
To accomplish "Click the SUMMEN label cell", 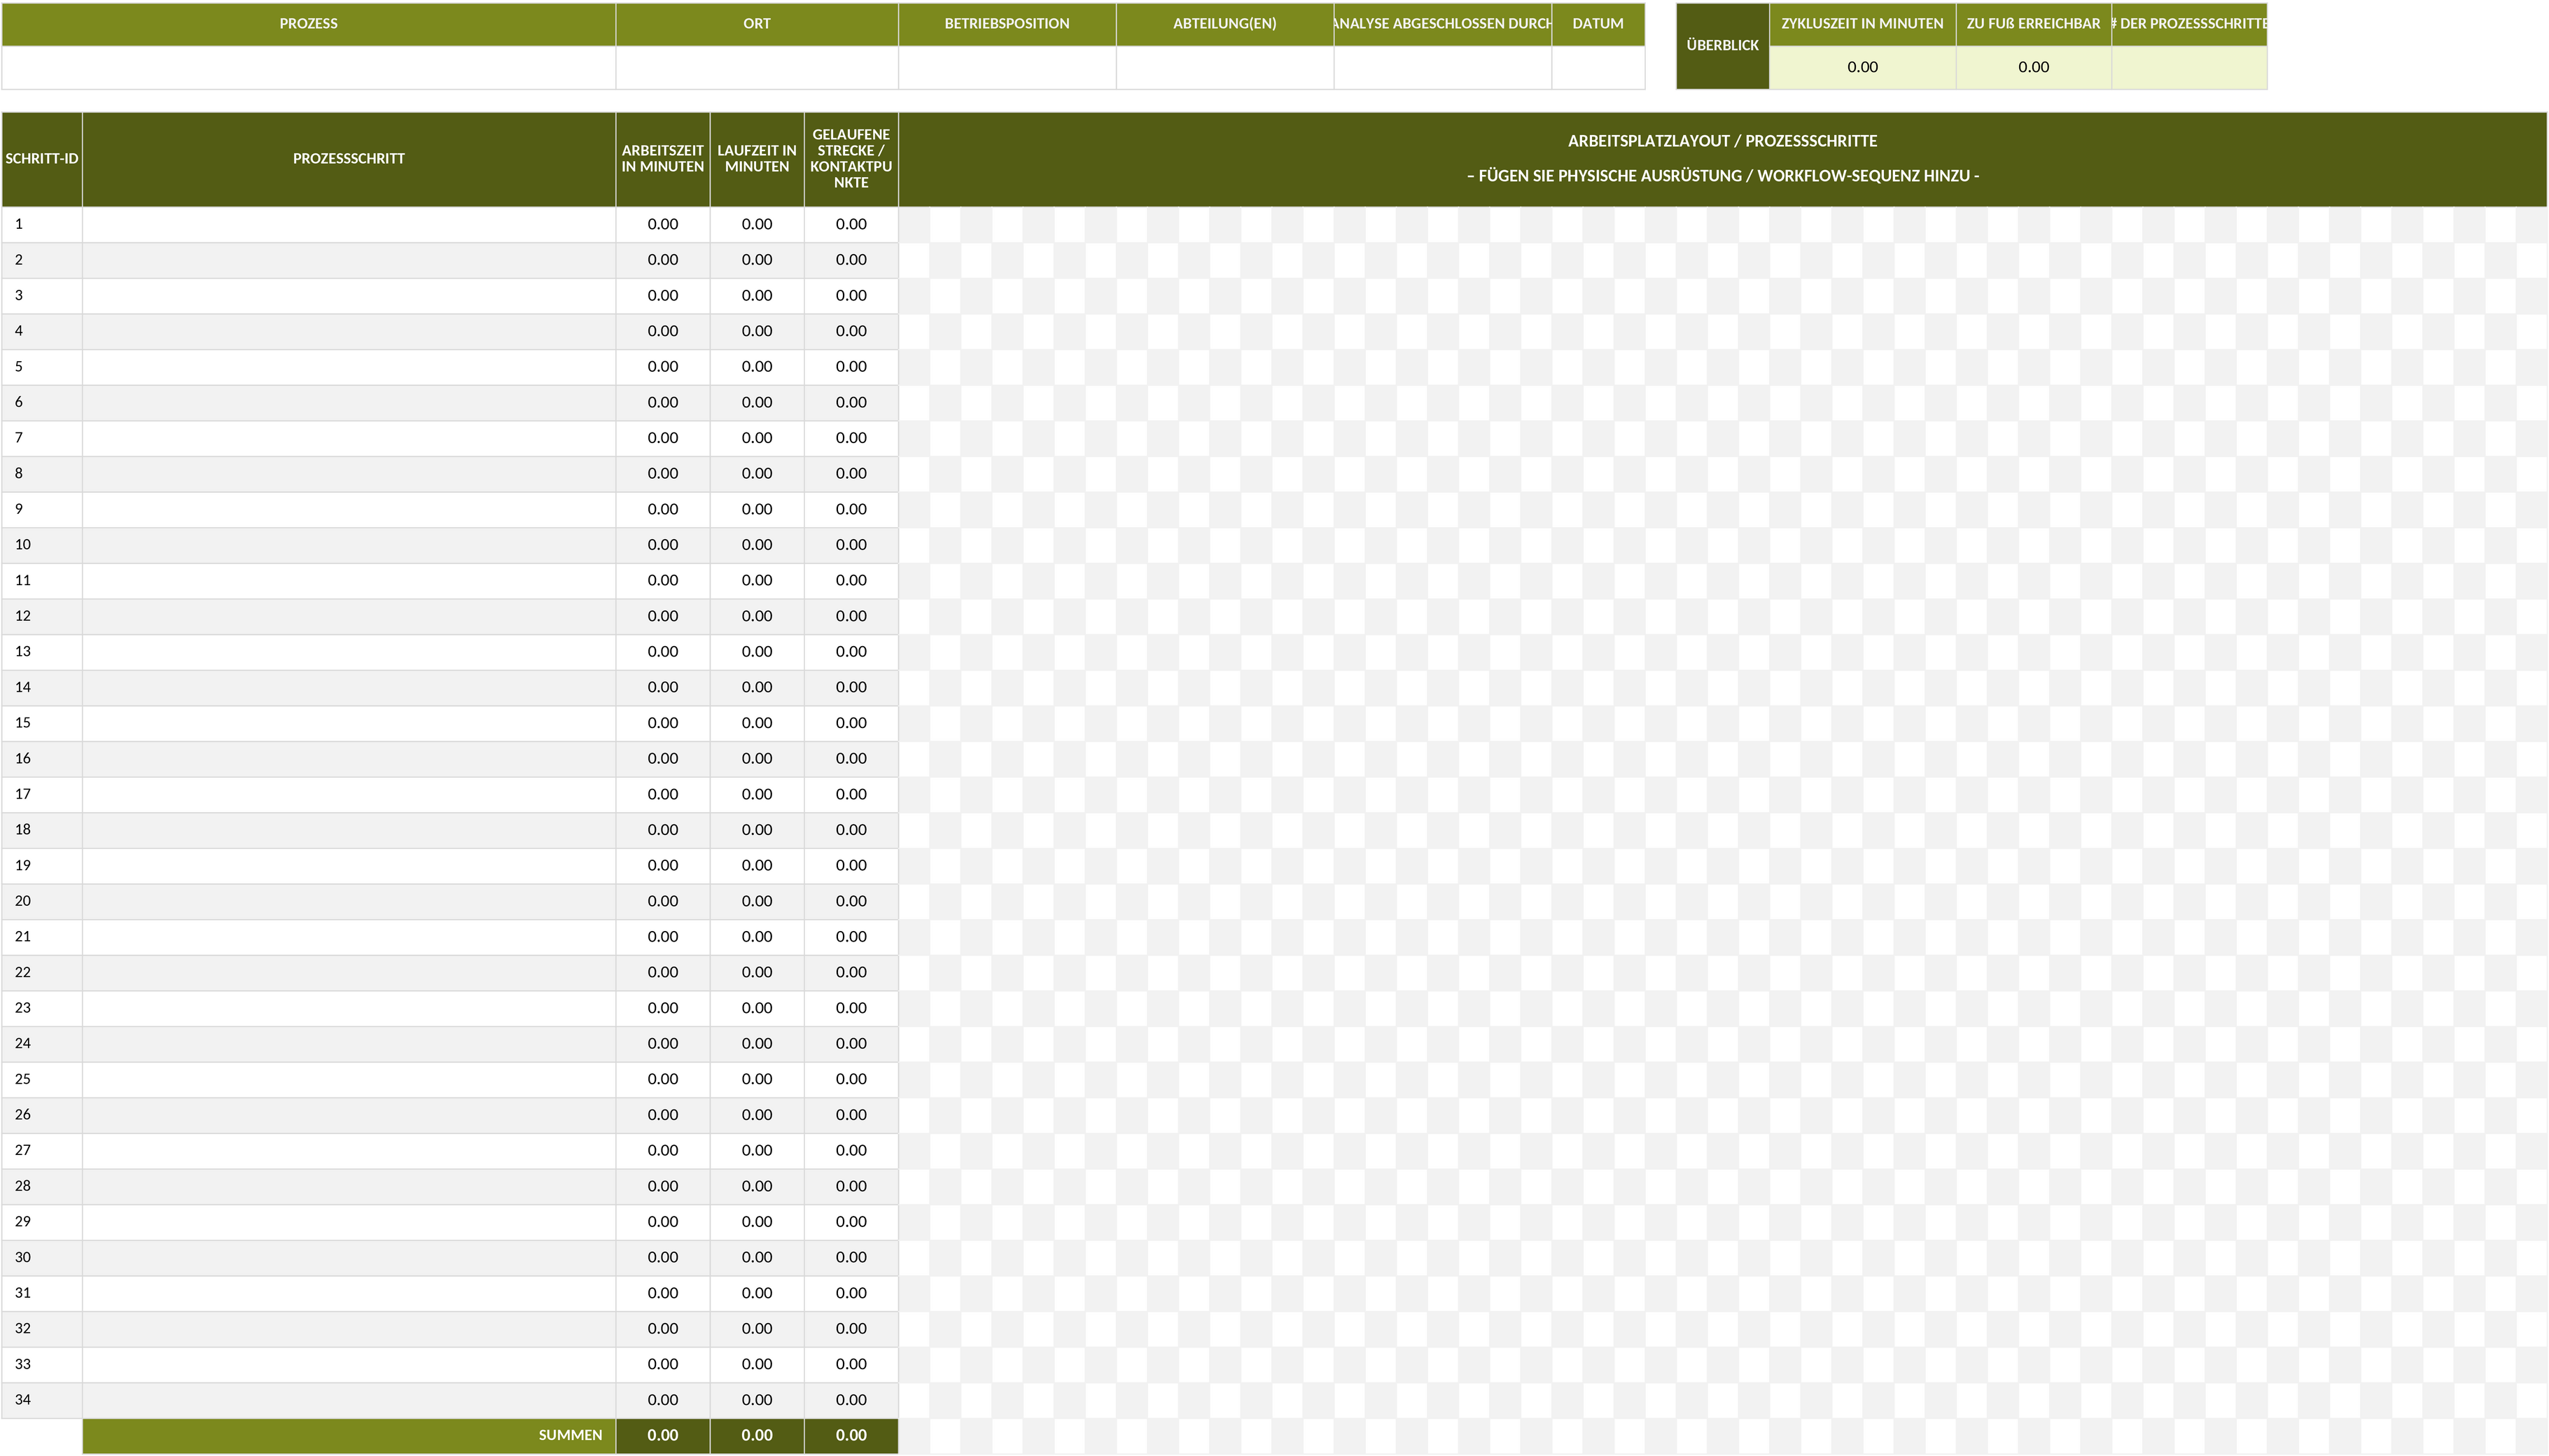I will (349, 1436).
